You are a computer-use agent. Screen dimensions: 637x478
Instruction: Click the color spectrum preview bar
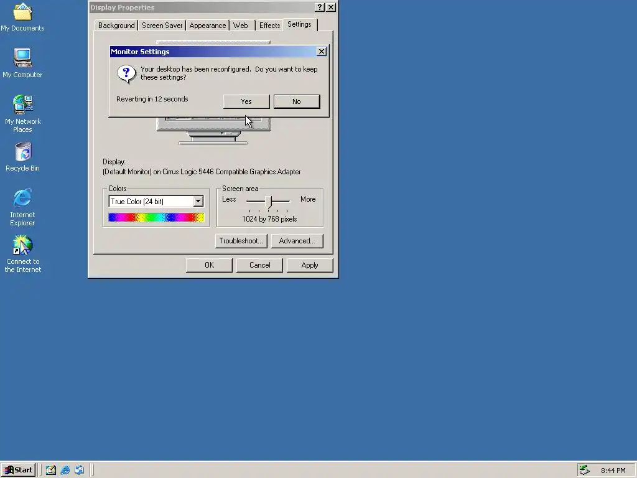coord(156,217)
